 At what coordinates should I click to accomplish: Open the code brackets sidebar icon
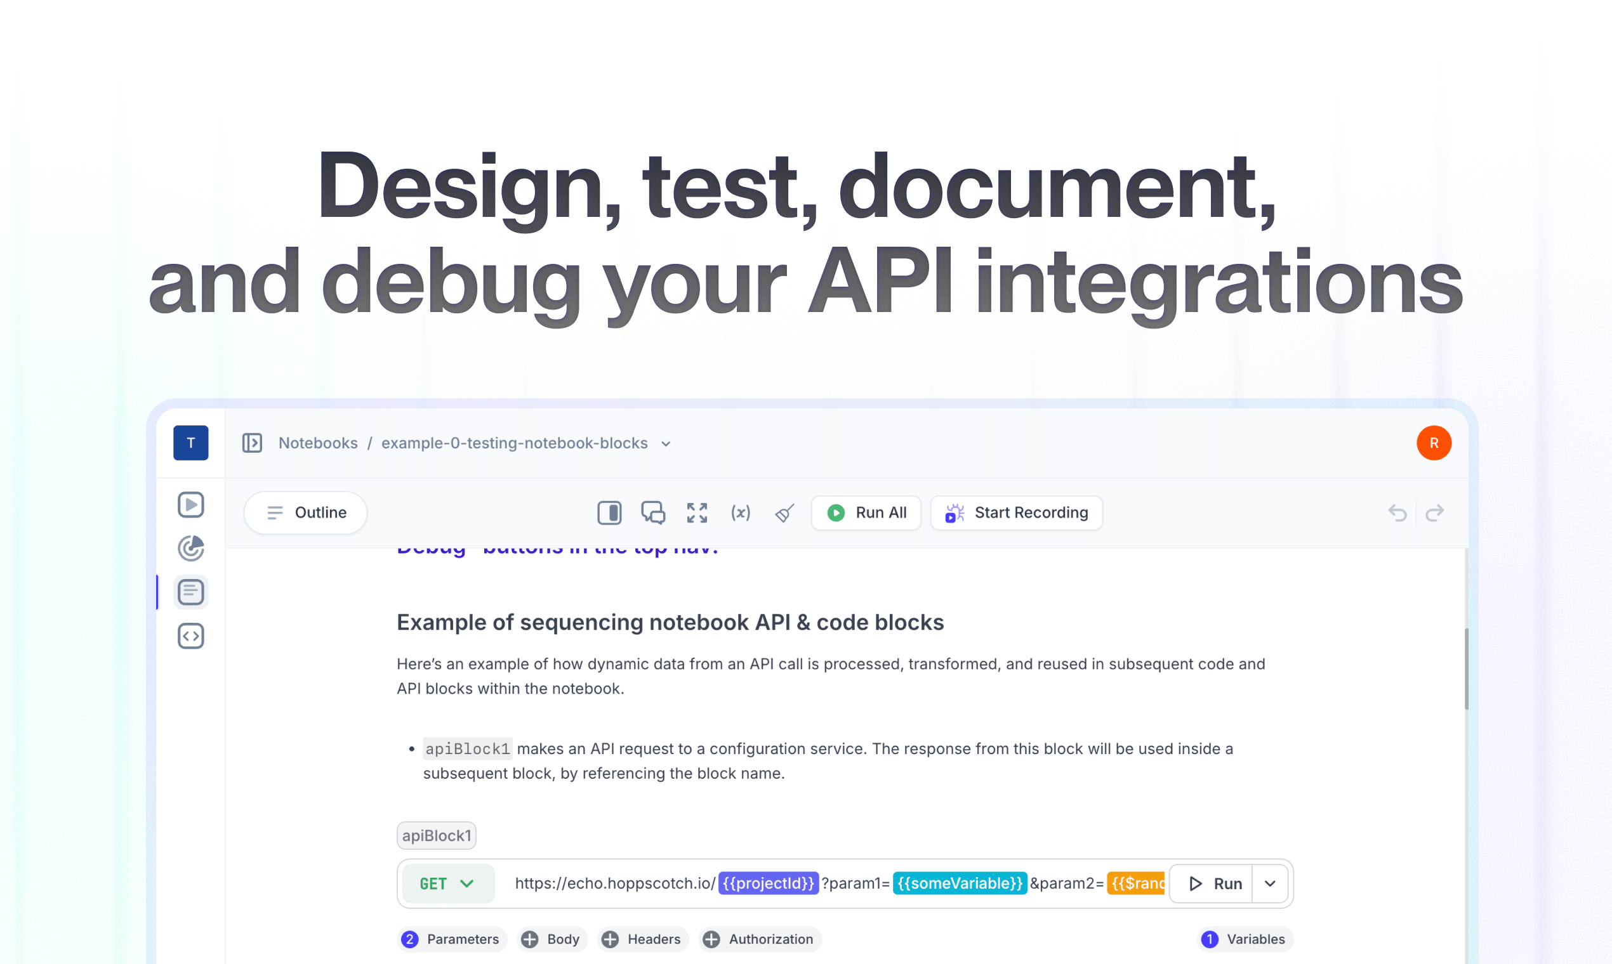pyautogui.click(x=190, y=636)
